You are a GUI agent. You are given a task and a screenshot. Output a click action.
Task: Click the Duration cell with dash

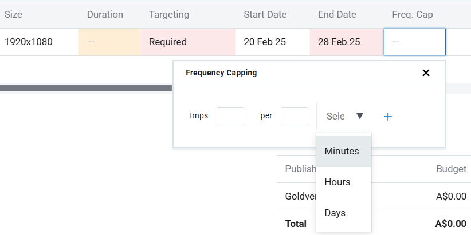[x=110, y=42]
